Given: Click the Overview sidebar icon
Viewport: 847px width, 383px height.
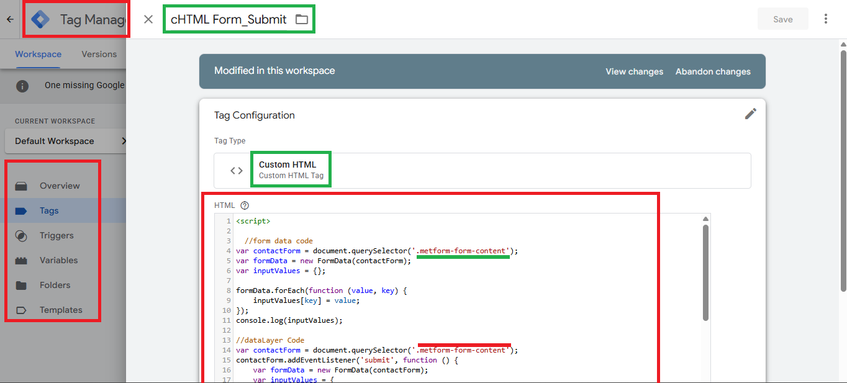Looking at the screenshot, I should click(x=21, y=186).
